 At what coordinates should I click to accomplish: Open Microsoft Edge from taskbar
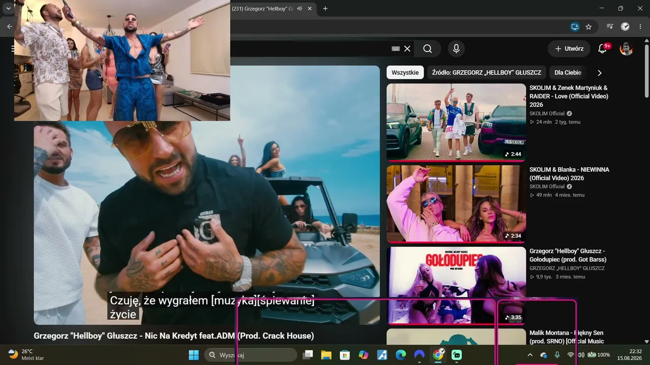401,355
